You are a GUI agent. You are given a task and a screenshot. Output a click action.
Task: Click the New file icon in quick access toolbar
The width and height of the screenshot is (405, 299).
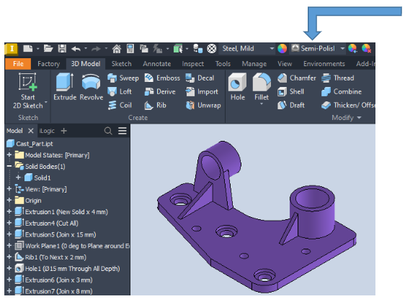coord(27,48)
